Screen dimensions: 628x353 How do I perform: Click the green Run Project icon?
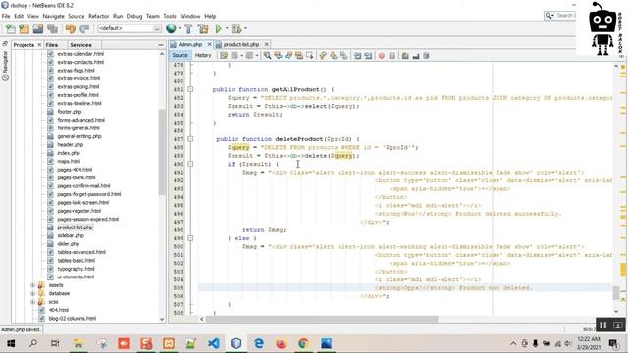pyautogui.click(x=218, y=28)
